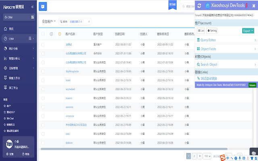Expand the 统计分析 sidebar menu
258x161 pixels.
pyautogui.click(x=19, y=48)
